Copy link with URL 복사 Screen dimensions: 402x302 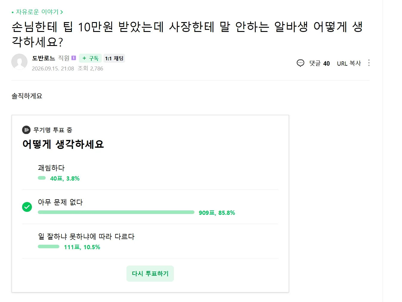point(349,63)
